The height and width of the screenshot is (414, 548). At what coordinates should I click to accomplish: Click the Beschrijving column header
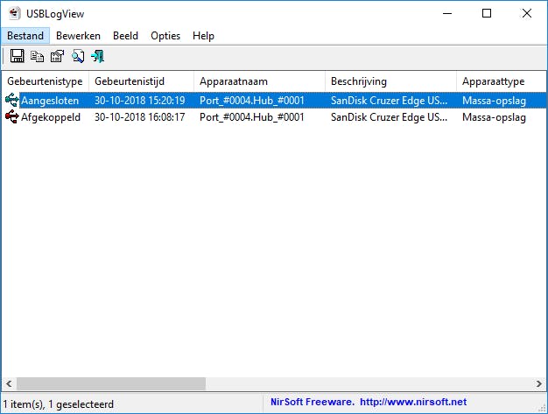pyautogui.click(x=390, y=81)
